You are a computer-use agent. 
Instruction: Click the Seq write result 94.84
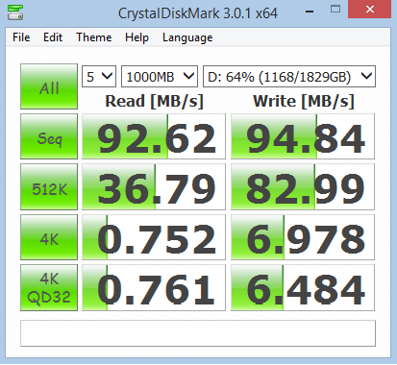(x=303, y=136)
